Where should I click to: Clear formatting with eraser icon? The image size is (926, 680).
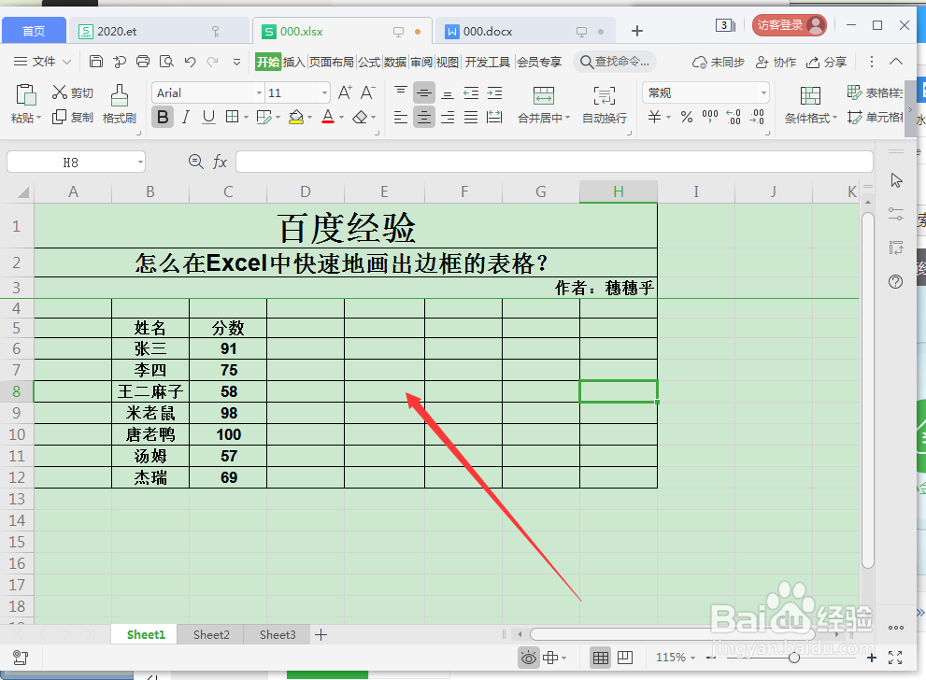pyautogui.click(x=360, y=118)
